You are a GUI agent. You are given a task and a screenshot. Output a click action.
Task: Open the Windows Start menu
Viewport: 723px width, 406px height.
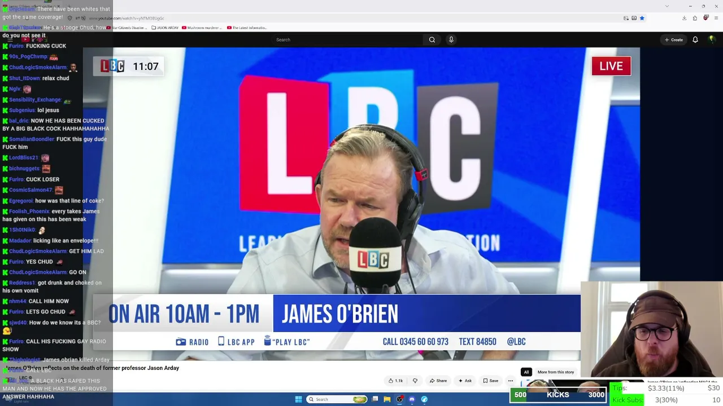coord(298,399)
